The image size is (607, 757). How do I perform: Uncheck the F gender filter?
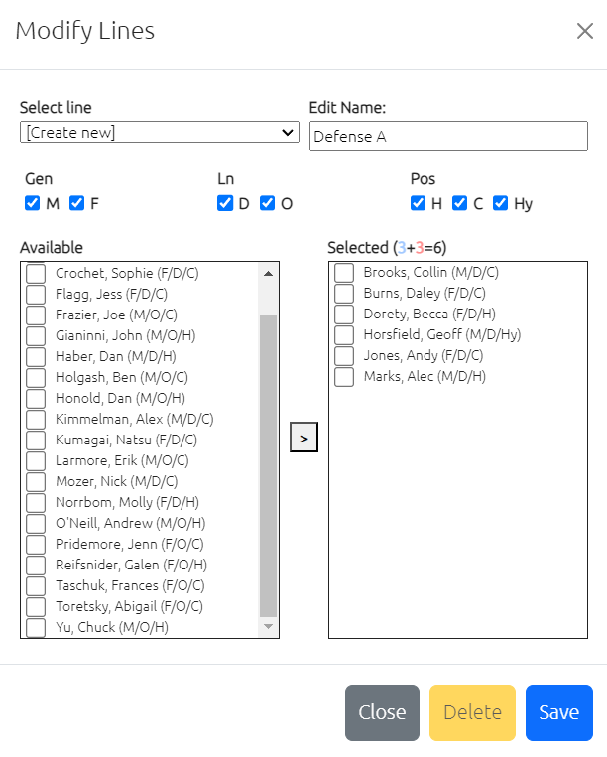click(x=76, y=203)
